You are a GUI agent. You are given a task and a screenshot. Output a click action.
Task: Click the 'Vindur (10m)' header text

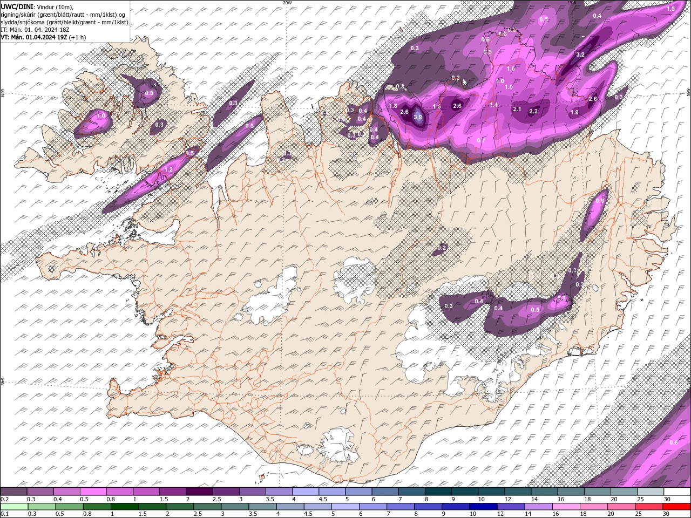click(54, 6)
